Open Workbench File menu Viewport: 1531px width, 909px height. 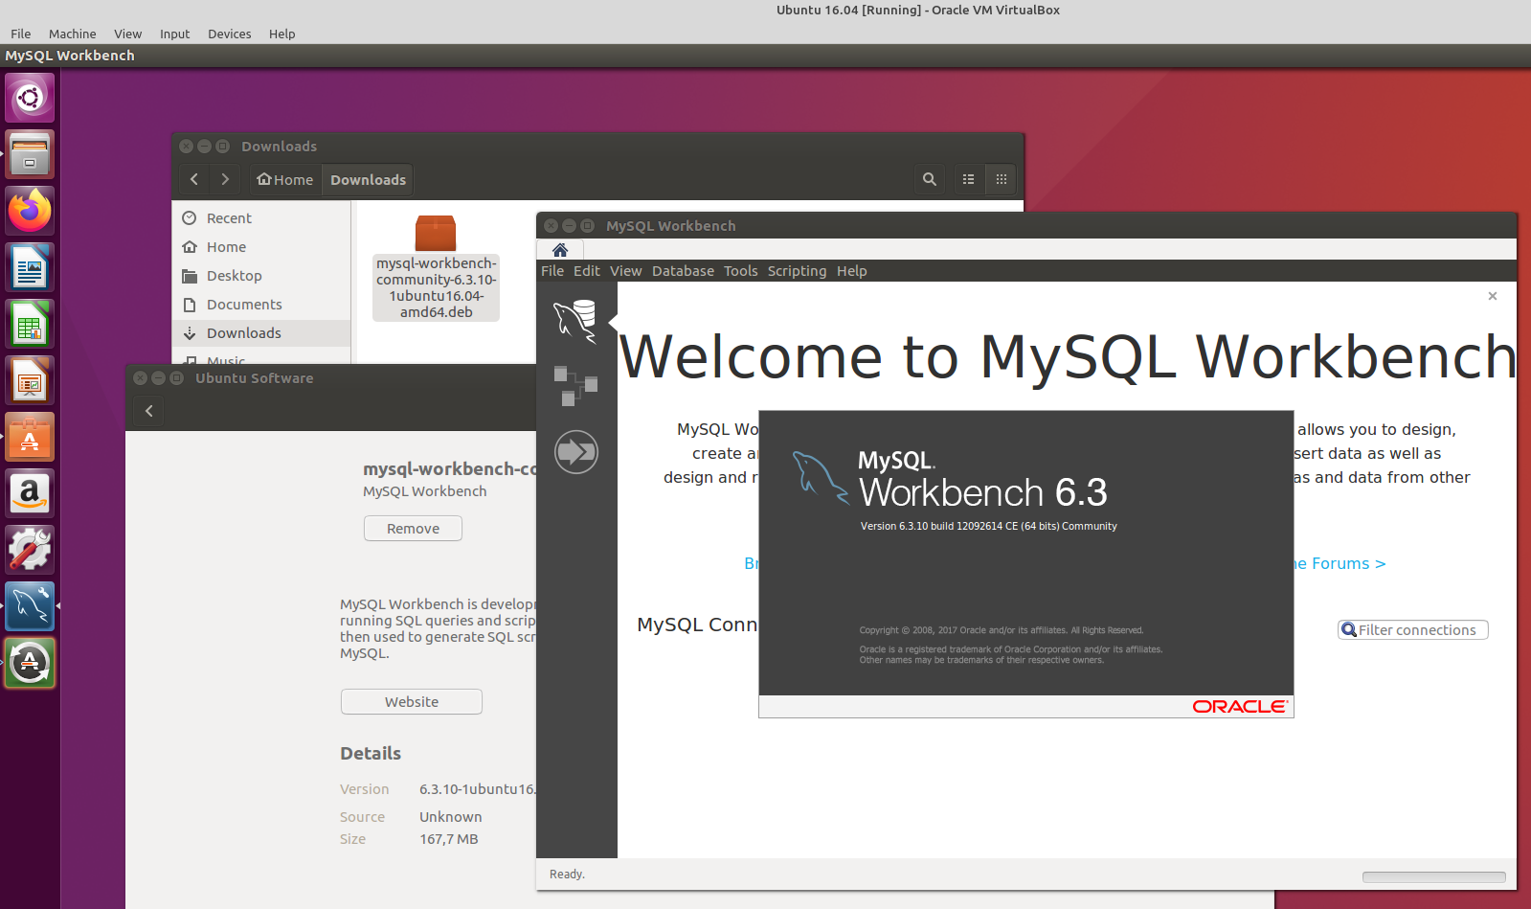[x=552, y=271]
